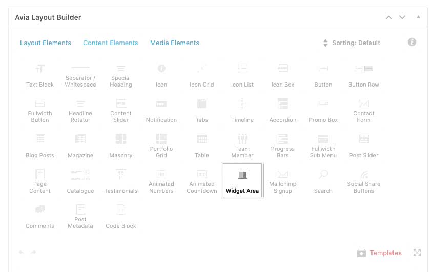Image resolution: width=434 pixels, height=272 pixels.
Task: Switch to Media Elements tab
Action: pyautogui.click(x=174, y=43)
